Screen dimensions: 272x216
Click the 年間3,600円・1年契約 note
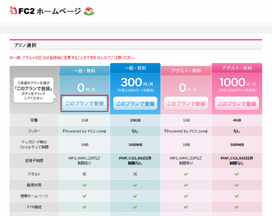[135, 90]
